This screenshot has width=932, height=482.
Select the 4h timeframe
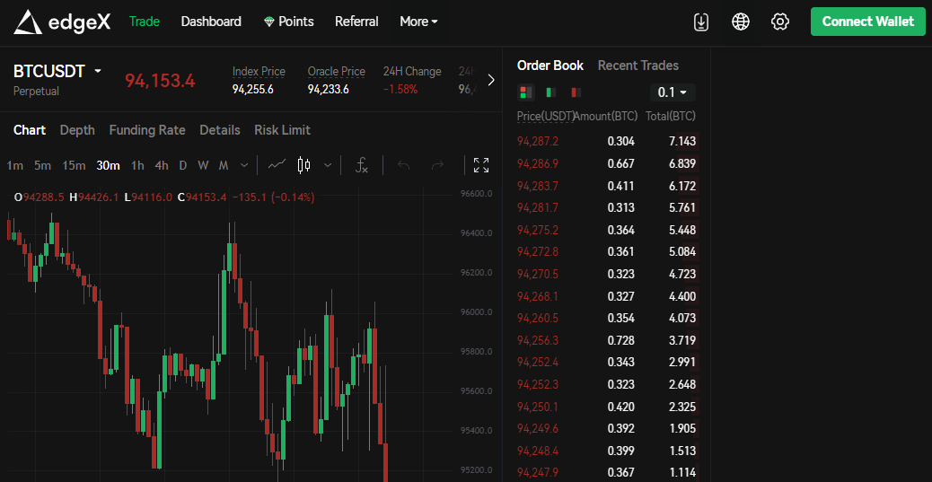[x=161, y=165]
